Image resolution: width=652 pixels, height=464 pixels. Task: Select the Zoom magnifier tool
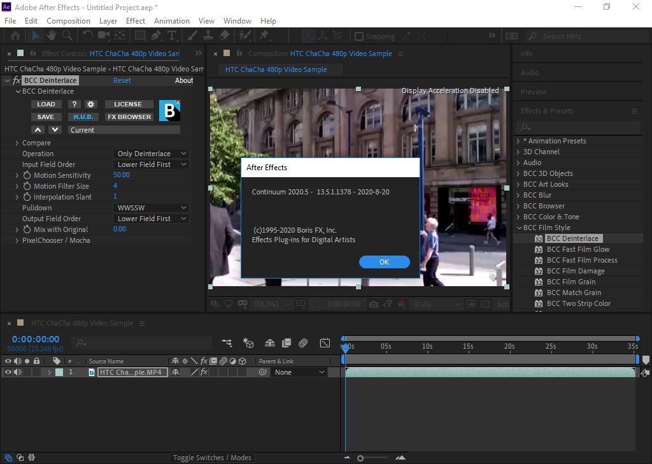[x=67, y=36]
